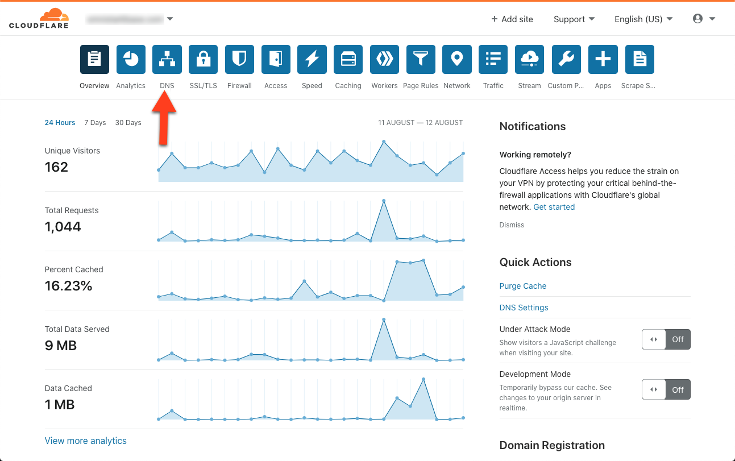Open the Traffic list icon
The width and height of the screenshot is (735, 461).
(x=493, y=60)
